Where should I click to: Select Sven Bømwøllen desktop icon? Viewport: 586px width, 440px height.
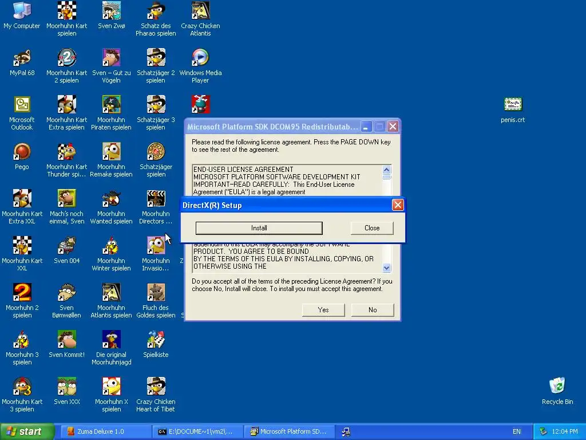[66, 301]
